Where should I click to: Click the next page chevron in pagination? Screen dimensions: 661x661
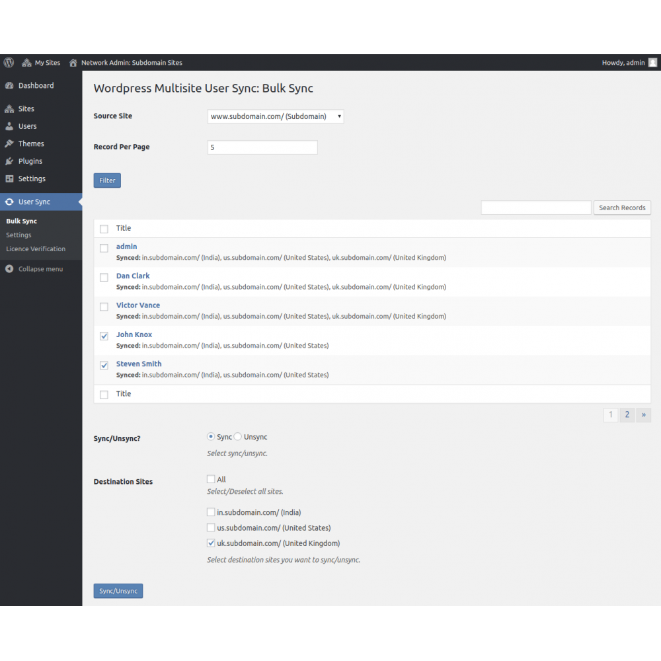tap(643, 414)
